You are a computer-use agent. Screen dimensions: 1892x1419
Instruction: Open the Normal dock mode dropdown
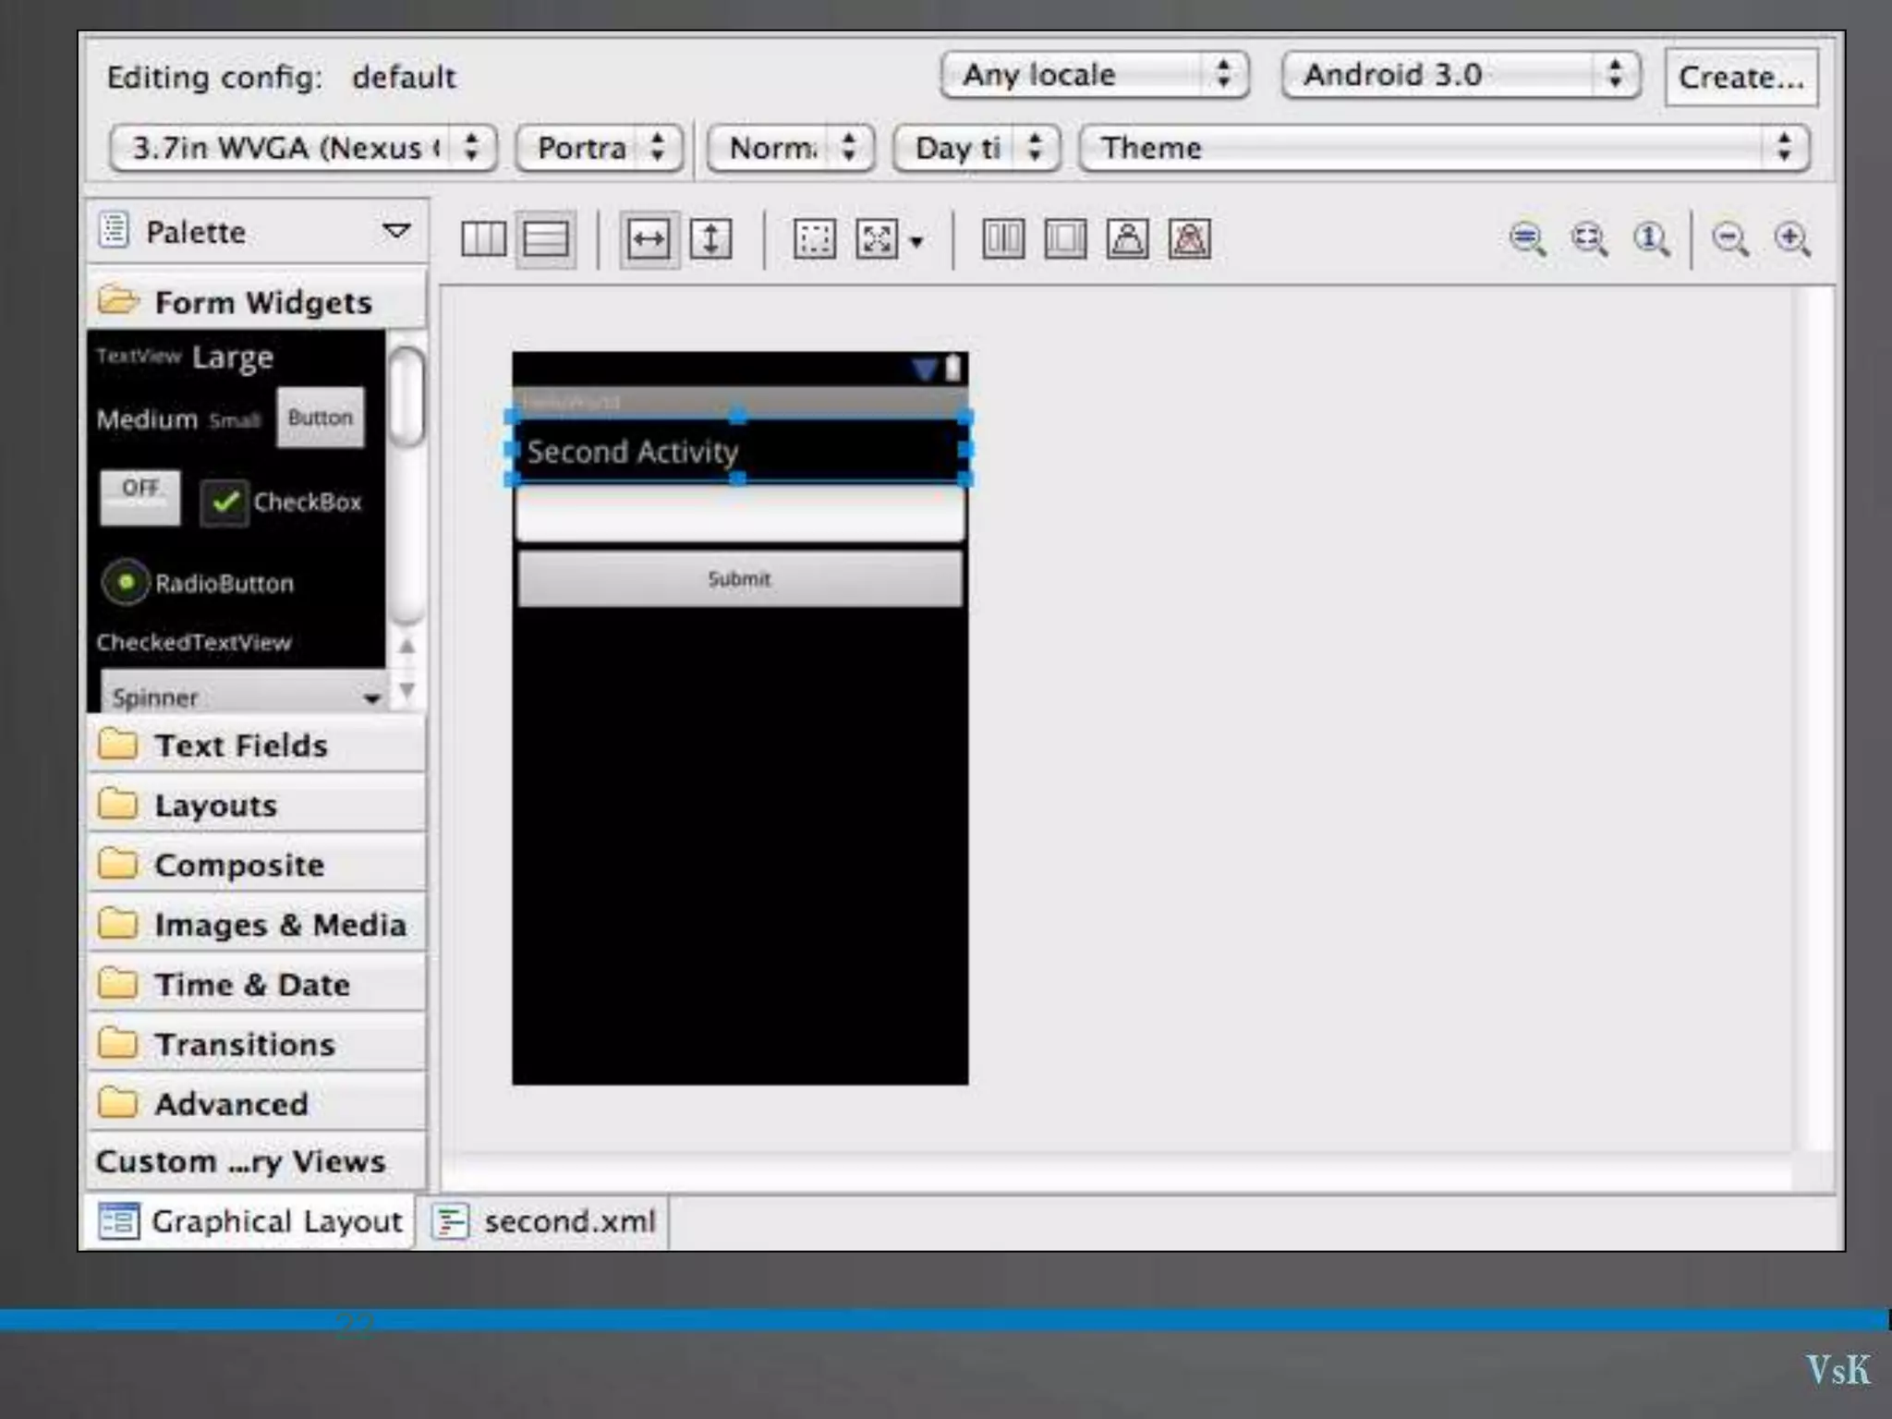click(x=791, y=148)
